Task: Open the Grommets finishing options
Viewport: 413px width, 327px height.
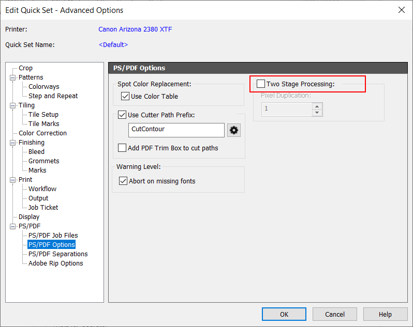Action: point(43,161)
